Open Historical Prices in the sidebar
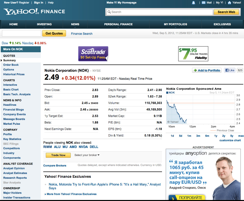This screenshot has width=244, height=201. click(14, 74)
